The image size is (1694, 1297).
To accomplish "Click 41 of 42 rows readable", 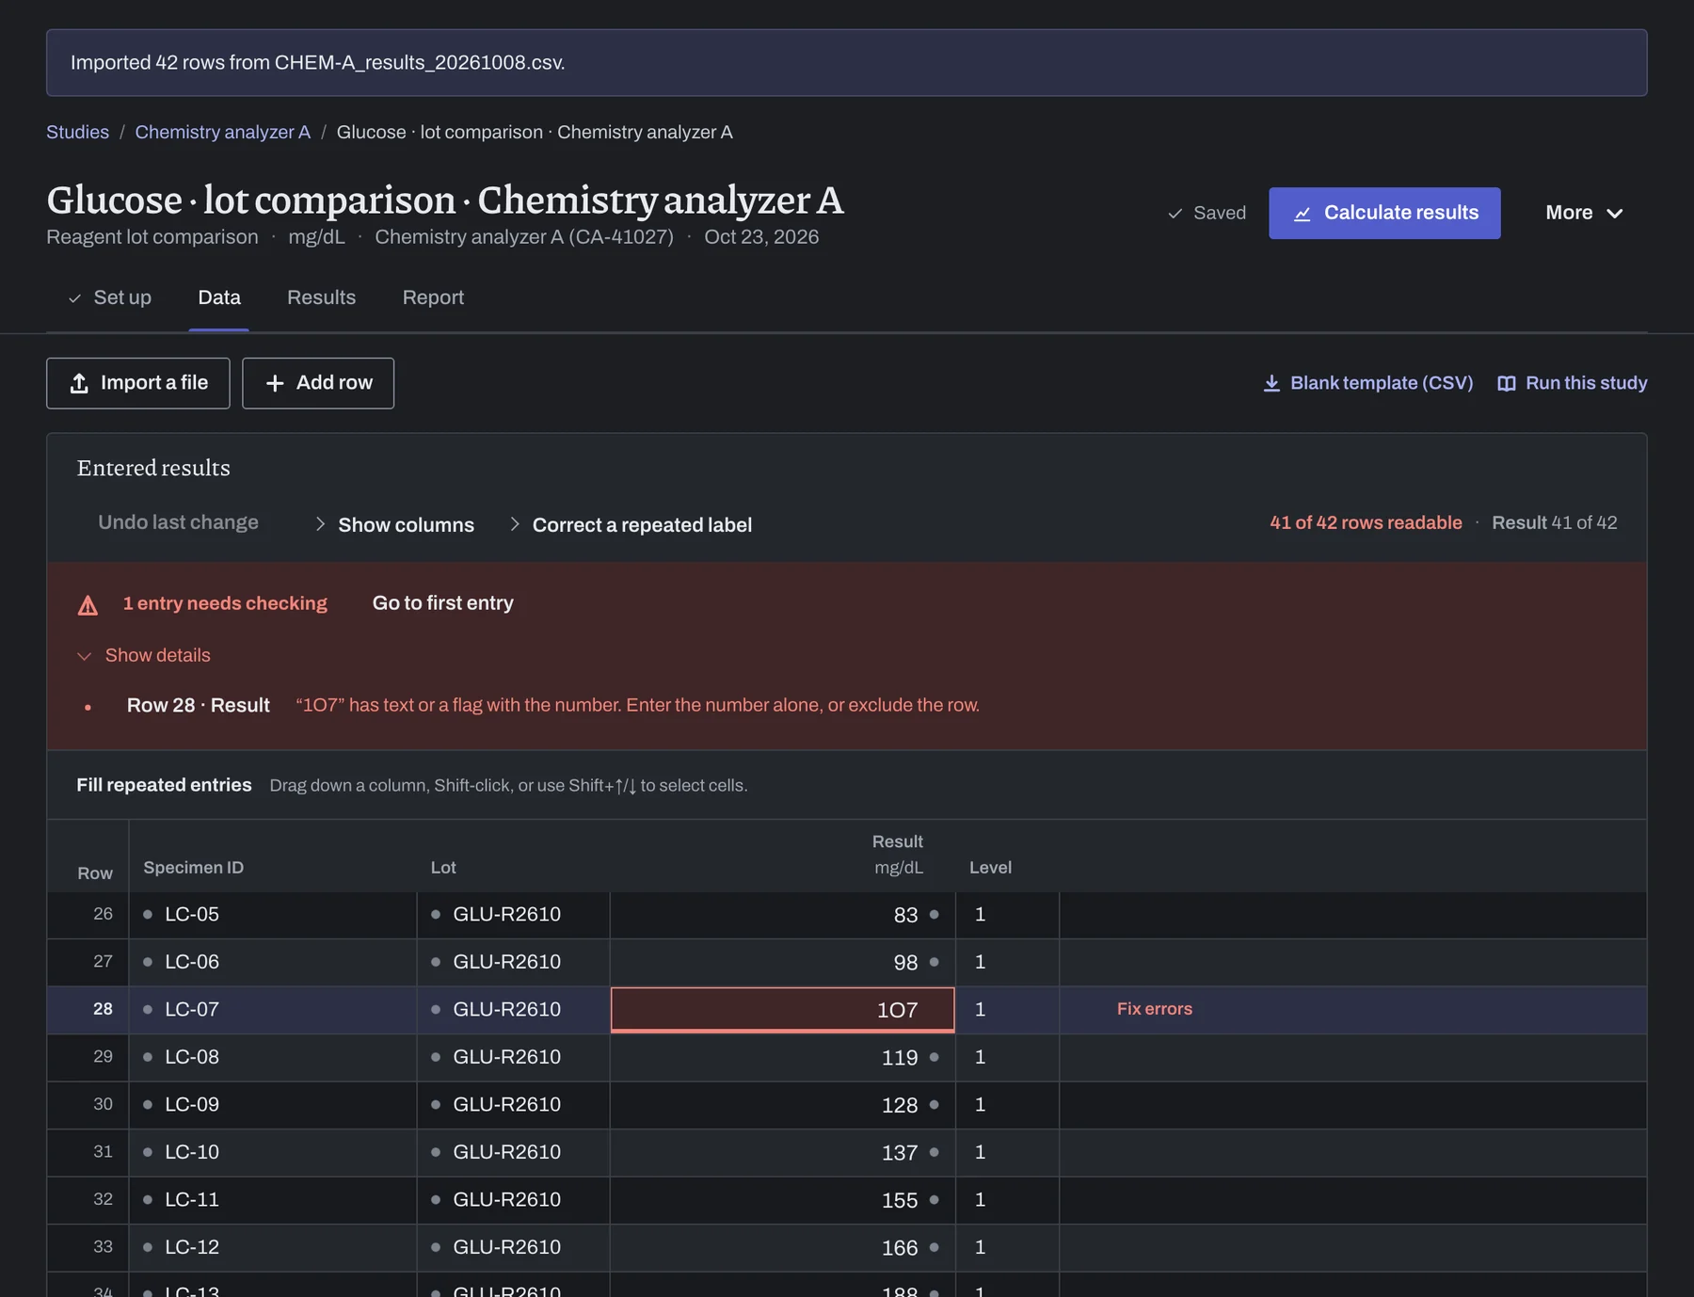I will click(1366, 522).
